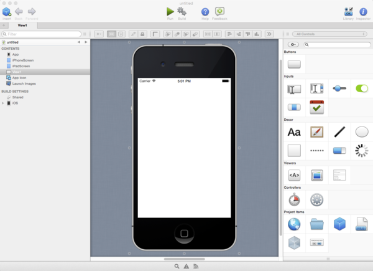Select the Text Field control
373x271 pixels.
(294, 89)
